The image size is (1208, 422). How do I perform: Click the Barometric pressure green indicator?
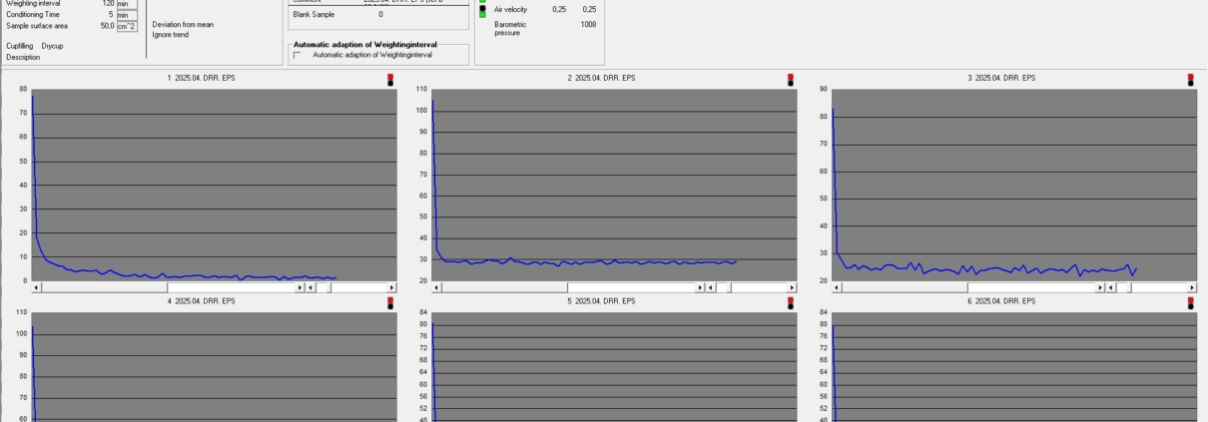pos(483,16)
